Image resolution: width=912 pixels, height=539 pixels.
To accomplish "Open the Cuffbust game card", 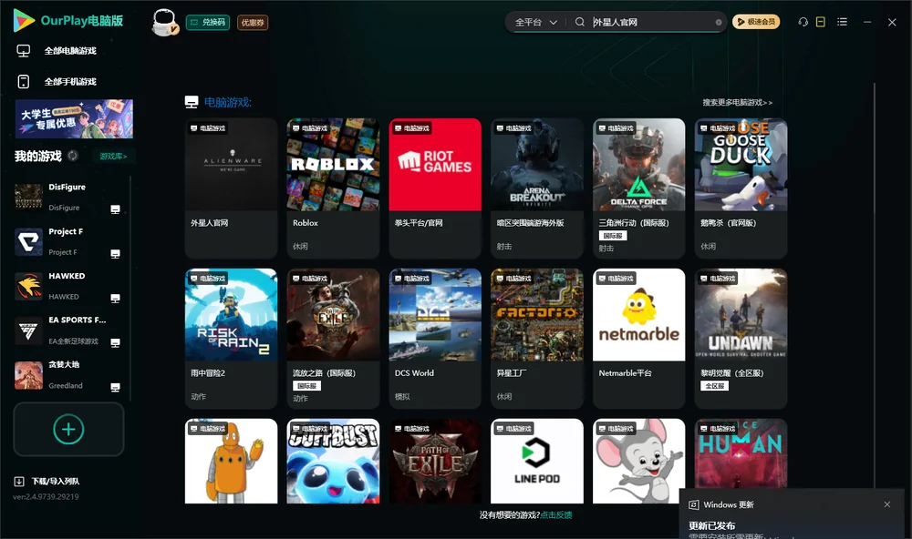I will tap(333, 462).
